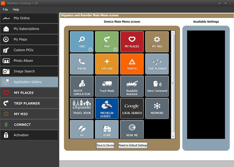The width and height of the screenshot is (234, 167).
Task: Click the menu grid scroll down arrow
Action: pos(173,136)
